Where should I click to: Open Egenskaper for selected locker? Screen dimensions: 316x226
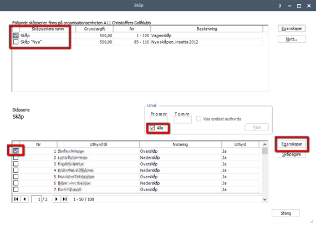pyautogui.click(x=292, y=144)
